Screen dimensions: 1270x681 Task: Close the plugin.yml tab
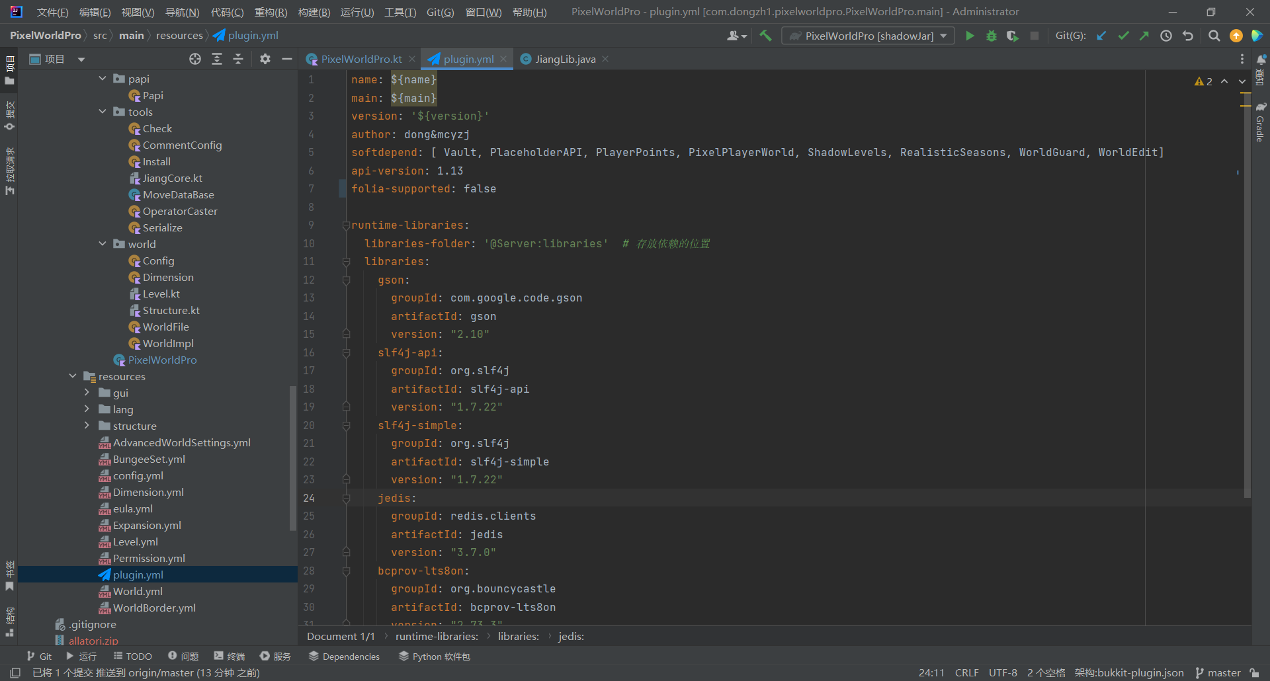pyautogui.click(x=504, y=59)
